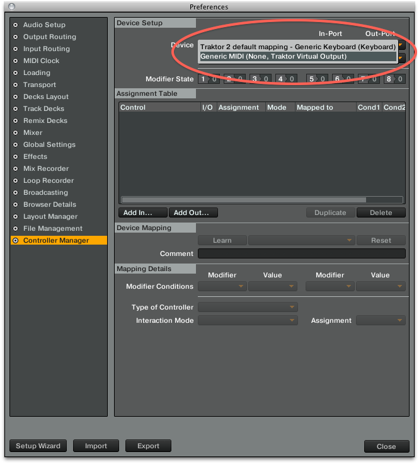
Task: Select Loading preferences page
Action: point(59,72)
